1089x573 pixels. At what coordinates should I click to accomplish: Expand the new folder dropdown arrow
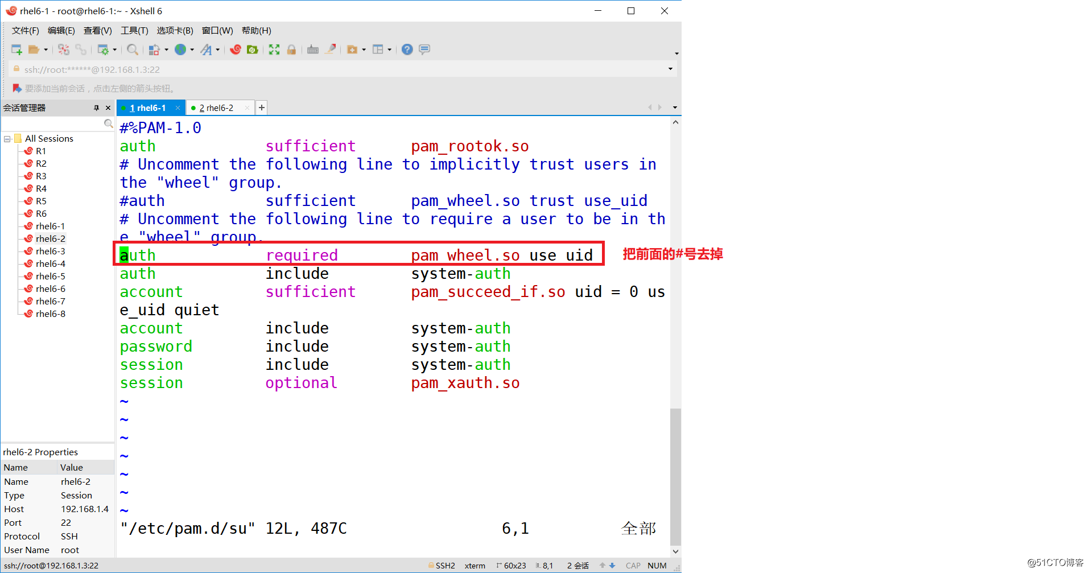point(364,50)
